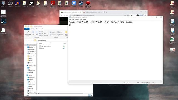
Task: Open a new tab in Chrome
Action: (107, 12)
